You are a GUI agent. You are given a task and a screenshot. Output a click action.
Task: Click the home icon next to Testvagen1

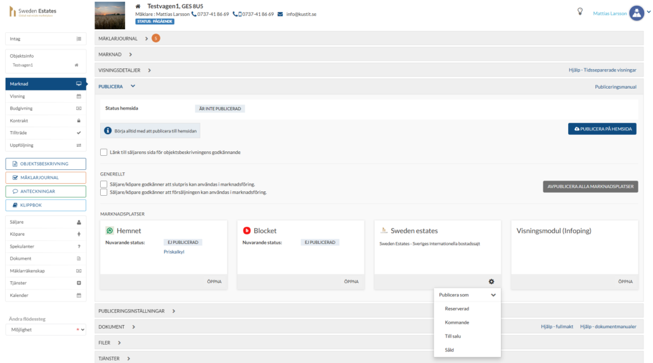(x=76, y=65)
